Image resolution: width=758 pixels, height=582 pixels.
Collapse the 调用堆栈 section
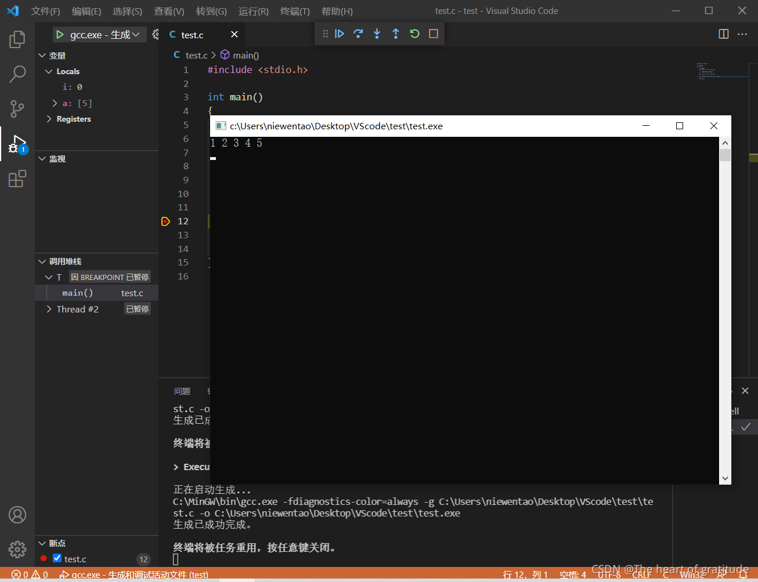(42, 261)
